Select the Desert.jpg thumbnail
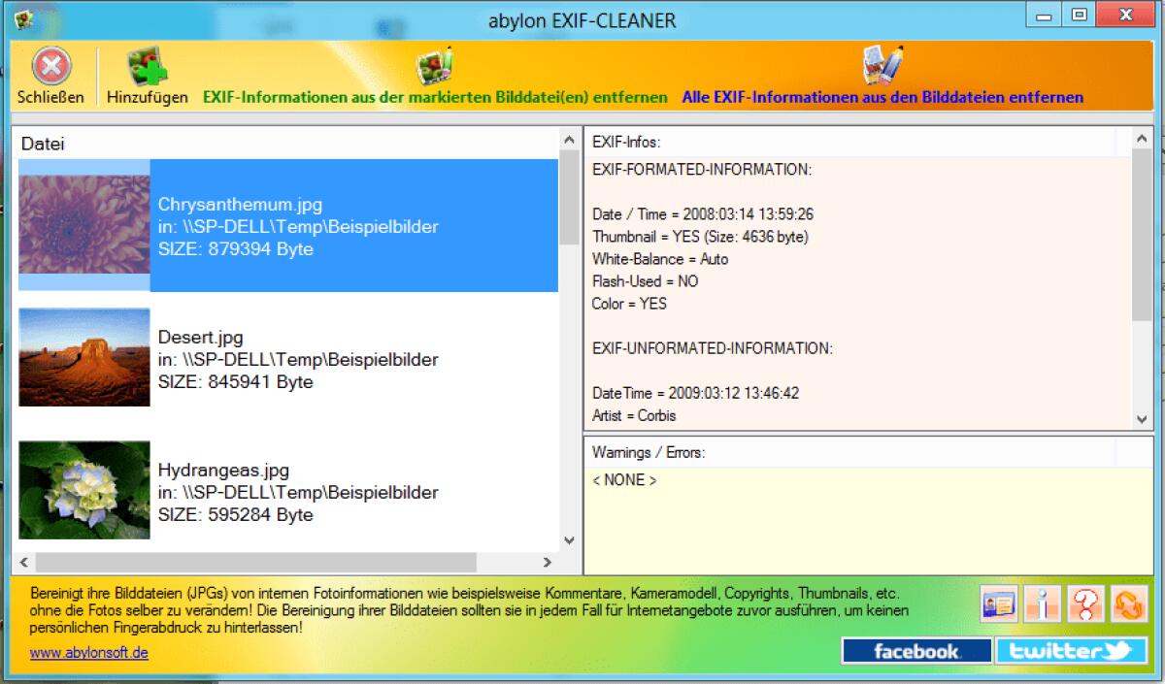Screen dimensions: 1165x684 point(83,357)
